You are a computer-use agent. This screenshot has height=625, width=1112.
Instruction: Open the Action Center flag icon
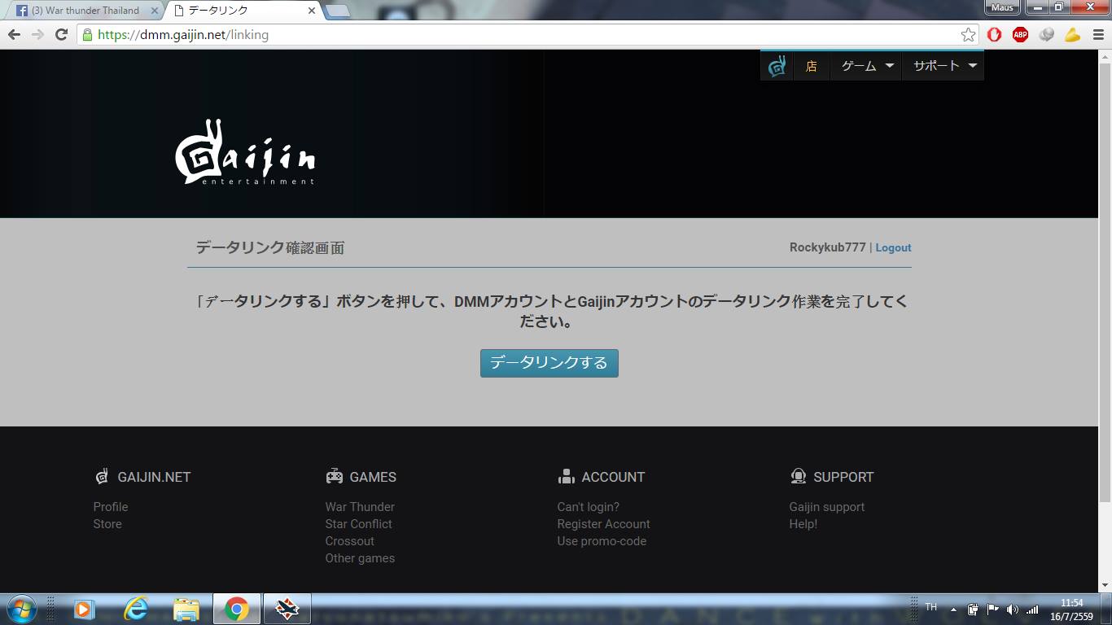pos(993,609)
